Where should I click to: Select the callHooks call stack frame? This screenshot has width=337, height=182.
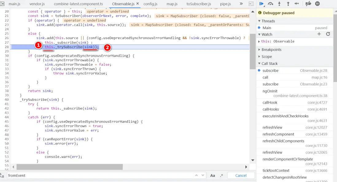point(295,109)
